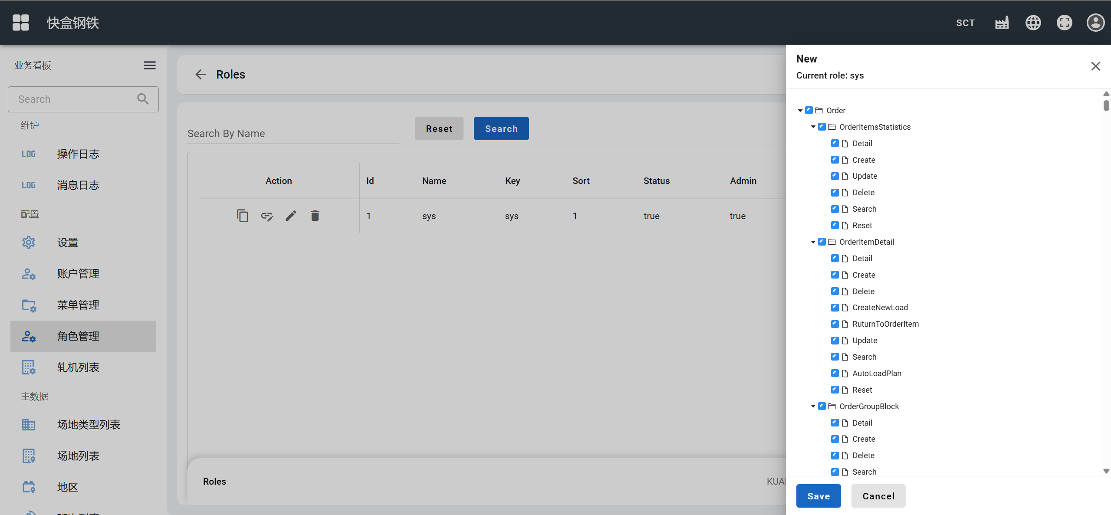Image resolution: width=1111 pixels, height=515 pixels.
Task: Uncheck Create under OrderGroupBlock
Action: (835, 439)
